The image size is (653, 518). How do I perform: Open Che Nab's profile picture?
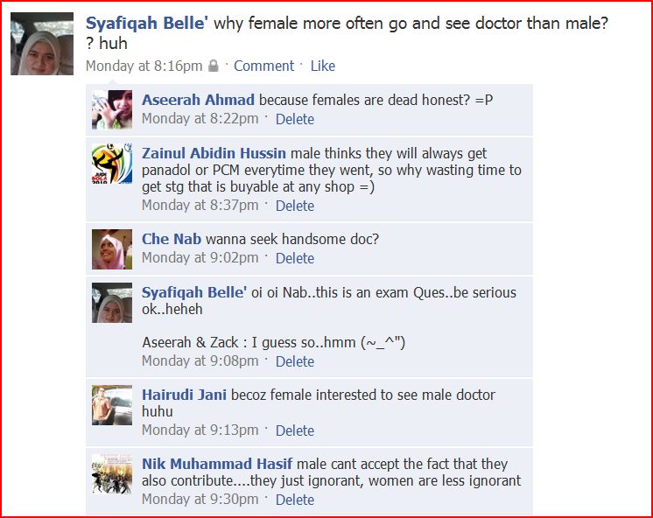coord(112,249)
